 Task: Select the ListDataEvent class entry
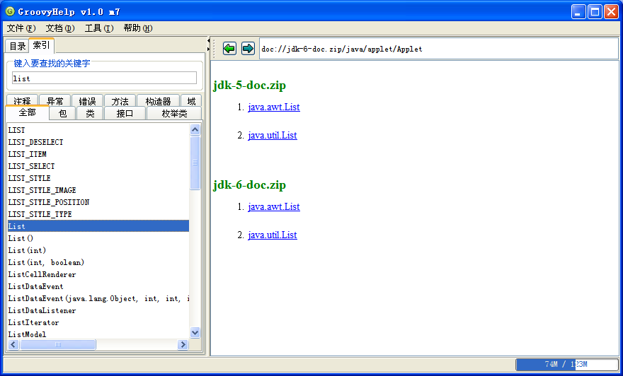pyautogui.click(x=98, y=286)
